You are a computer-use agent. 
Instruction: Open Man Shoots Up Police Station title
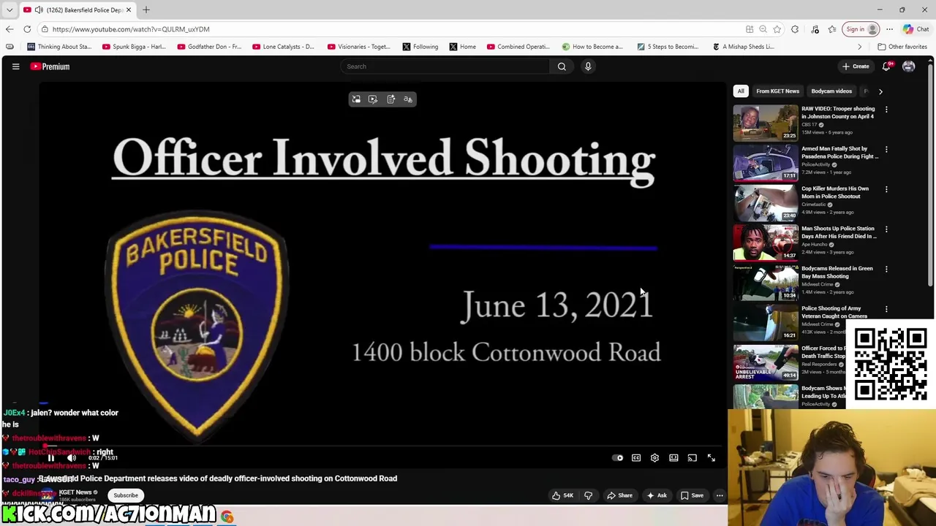pyautogui.click(x=839, y=232)
